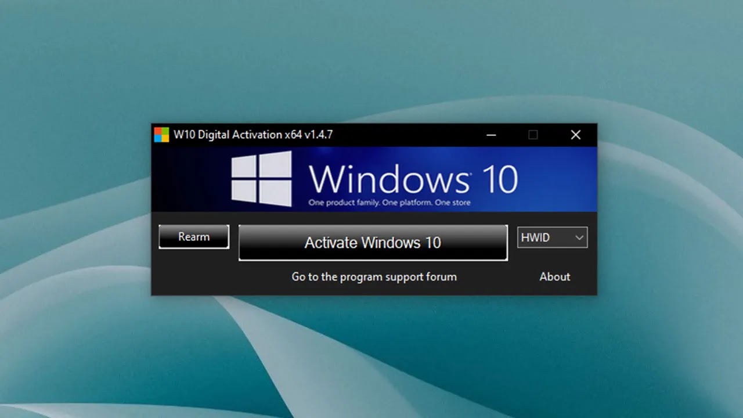Screen dimensions: 743x418
Task: Close the W10 Digital Activation window
Action: [x=575, y=135]
